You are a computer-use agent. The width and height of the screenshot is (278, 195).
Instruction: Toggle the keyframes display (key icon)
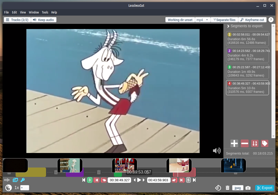[x=23, y=180]
